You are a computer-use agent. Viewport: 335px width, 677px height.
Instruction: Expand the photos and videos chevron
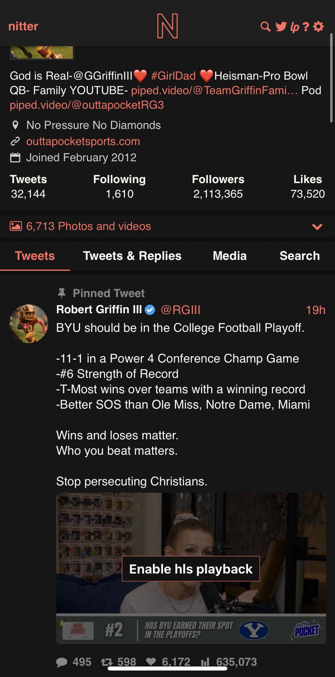pyautogui.click(x=317, y=227)
